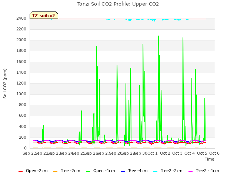Click the green spike peak near Oct 3
This screenshot has height=178, width=237.
[183, 38]
